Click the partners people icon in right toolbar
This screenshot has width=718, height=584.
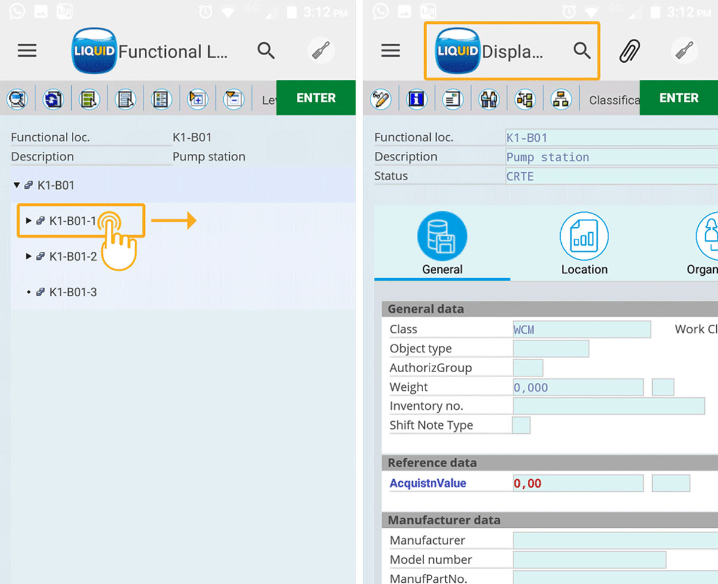pyautogui.click(x=489, y=99)
